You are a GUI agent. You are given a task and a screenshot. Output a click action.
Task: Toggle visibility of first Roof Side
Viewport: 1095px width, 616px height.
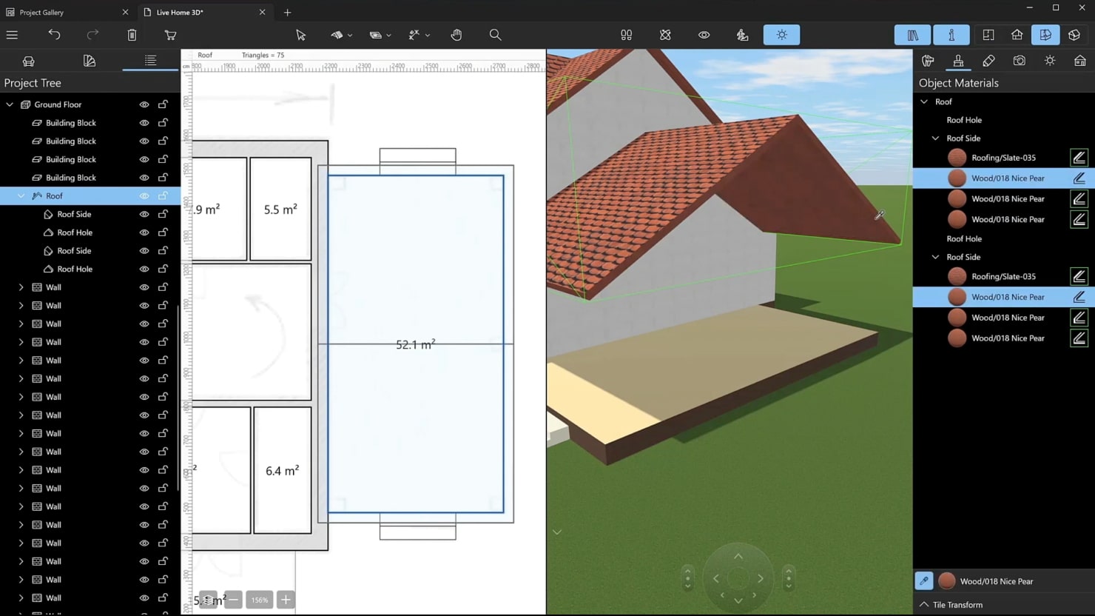click(x=144, y=214)
